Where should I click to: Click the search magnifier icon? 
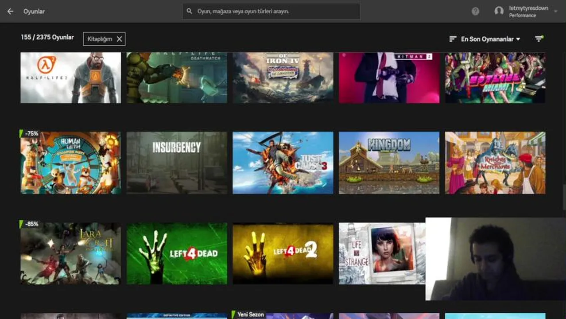click(190, 11)
